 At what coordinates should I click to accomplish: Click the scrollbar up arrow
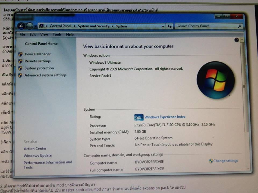242,40
